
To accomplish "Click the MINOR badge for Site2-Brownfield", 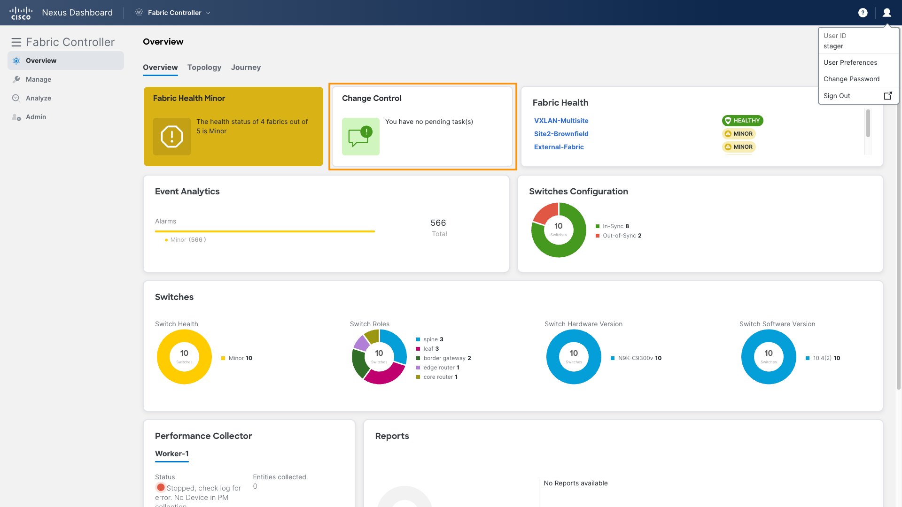I will coord(739,134).
